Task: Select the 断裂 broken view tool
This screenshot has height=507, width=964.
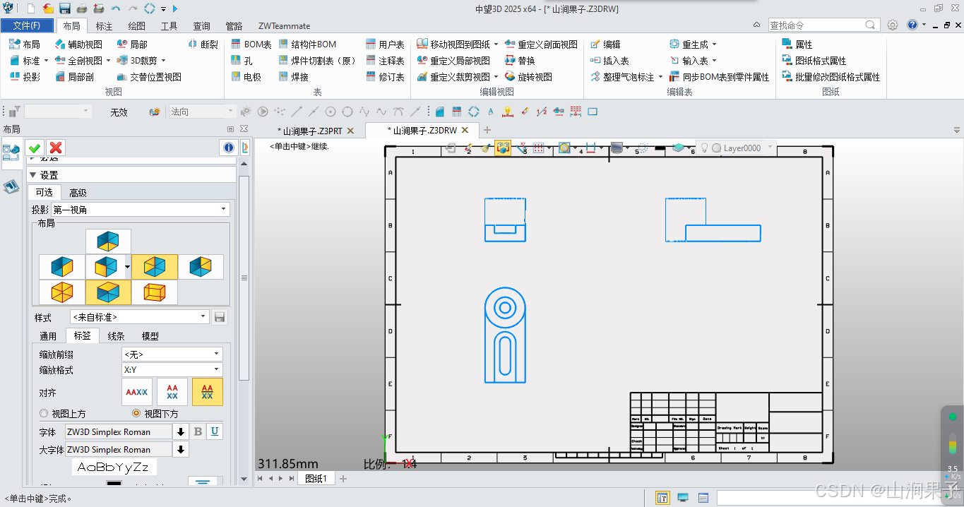Action: click(x=203, y=44)
